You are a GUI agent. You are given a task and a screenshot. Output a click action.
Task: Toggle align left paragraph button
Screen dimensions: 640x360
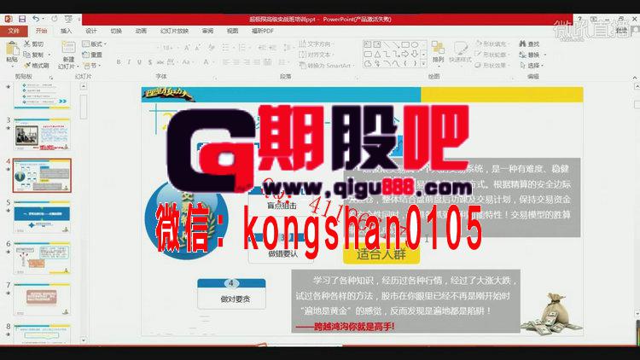[226, 62]
